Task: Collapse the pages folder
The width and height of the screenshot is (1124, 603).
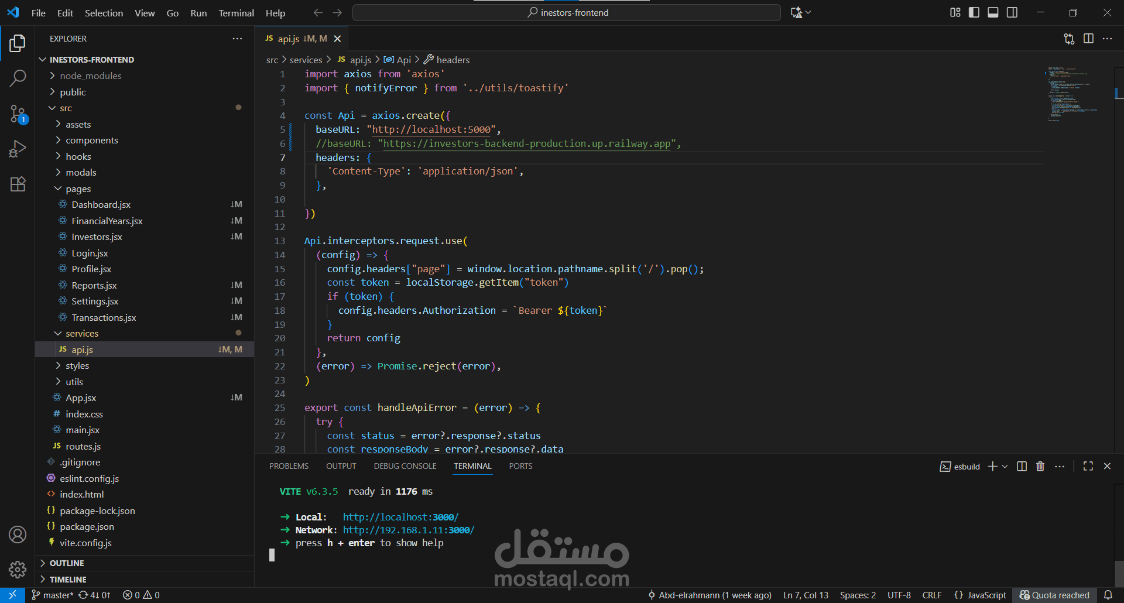Action: point(78,189)
